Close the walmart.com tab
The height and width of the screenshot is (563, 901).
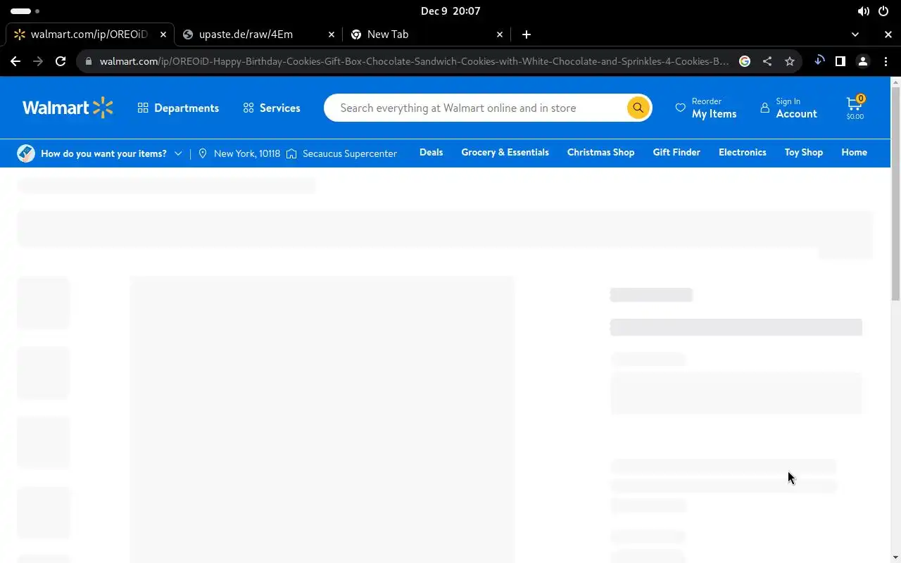tap(163, 34)
